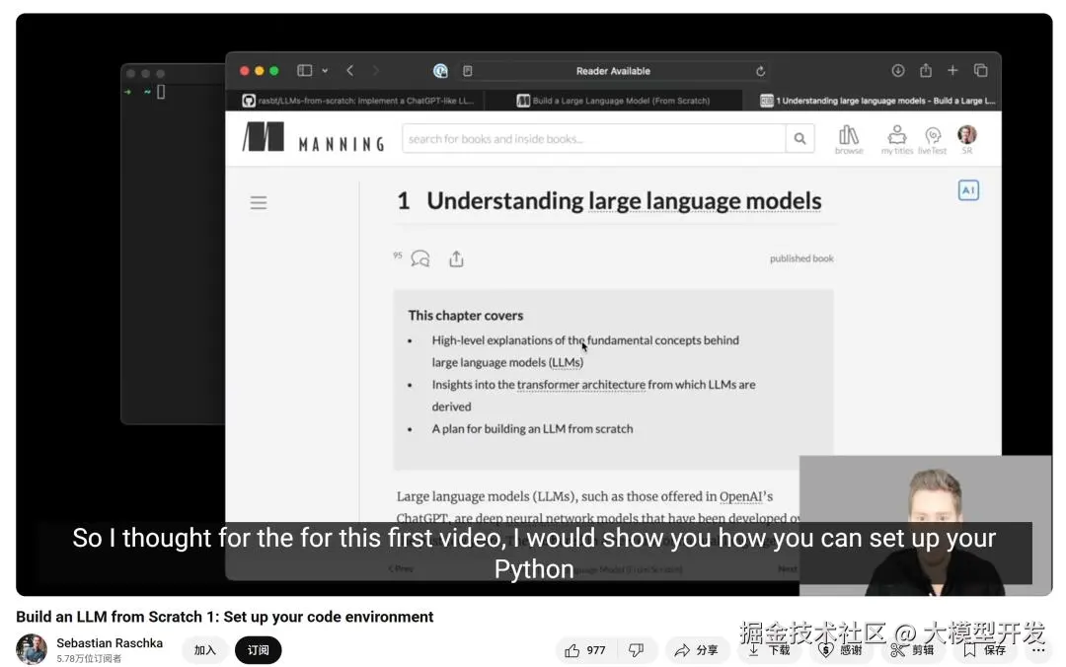Click the chapter share icon below title
Screen dimensions: 1066x667
pos(456,259)
